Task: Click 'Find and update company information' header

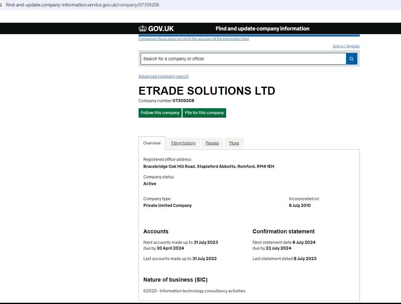Action: 262,29
